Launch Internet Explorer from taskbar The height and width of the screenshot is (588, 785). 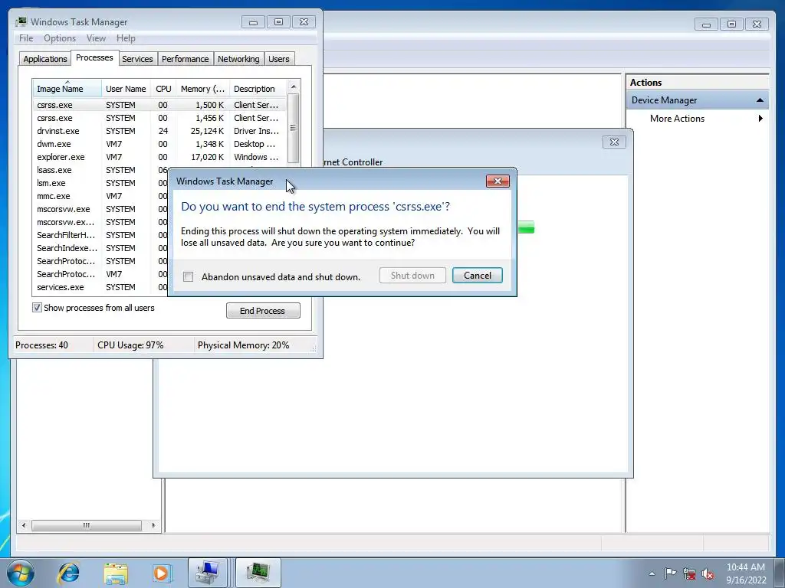pyautogui.click(x=68, y=573)
